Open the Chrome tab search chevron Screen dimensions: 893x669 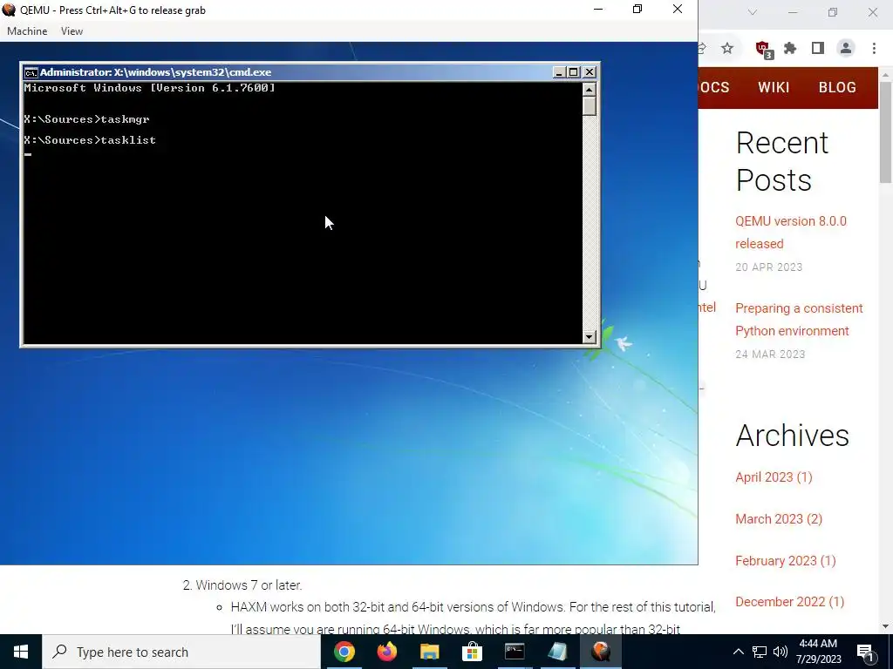coord(753,12)
